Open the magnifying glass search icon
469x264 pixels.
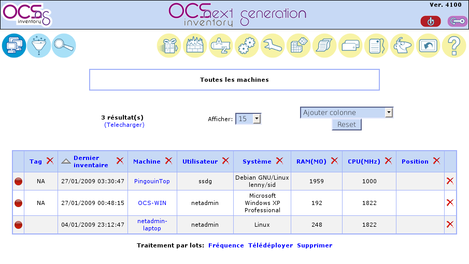[64, 46]
